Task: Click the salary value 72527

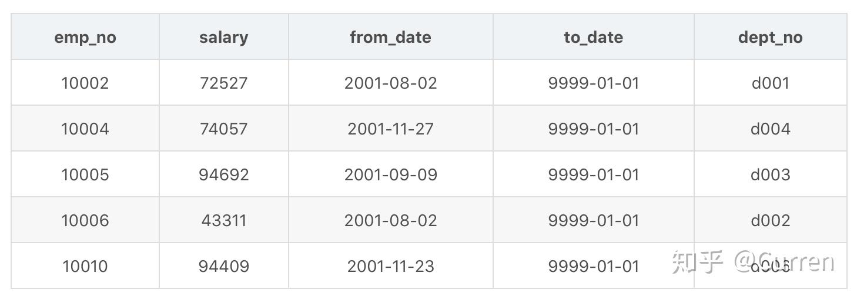Action: coord(223,83)
